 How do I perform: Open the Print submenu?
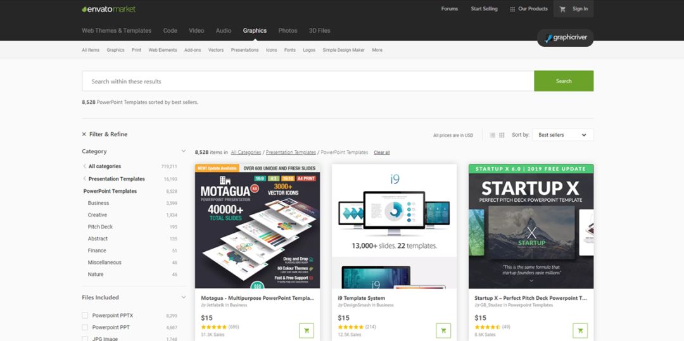coord(137,50)
